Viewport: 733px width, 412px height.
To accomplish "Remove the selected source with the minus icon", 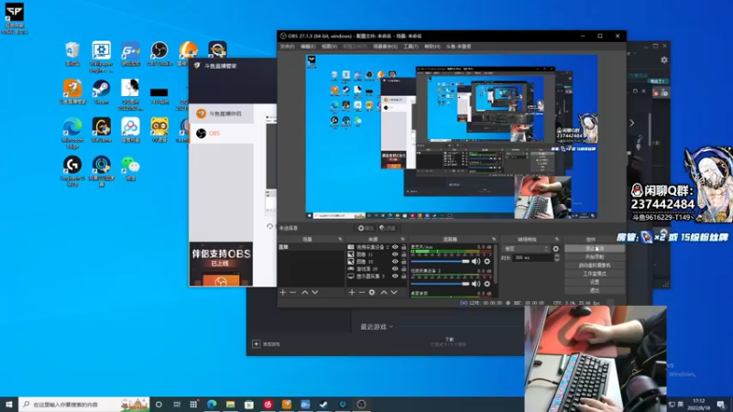I will pos(361,292).
